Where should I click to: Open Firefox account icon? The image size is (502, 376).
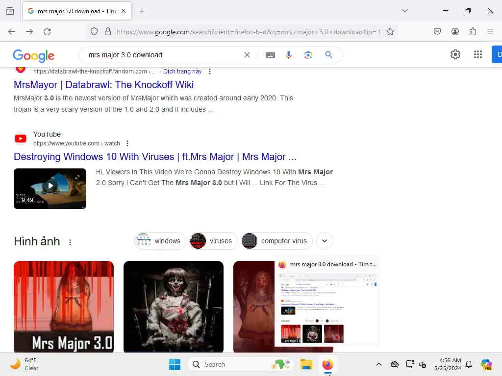(x=455, y=32)
